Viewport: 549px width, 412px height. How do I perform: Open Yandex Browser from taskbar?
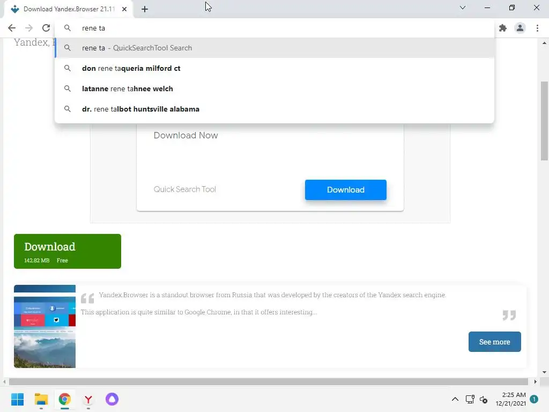point(88,399)
